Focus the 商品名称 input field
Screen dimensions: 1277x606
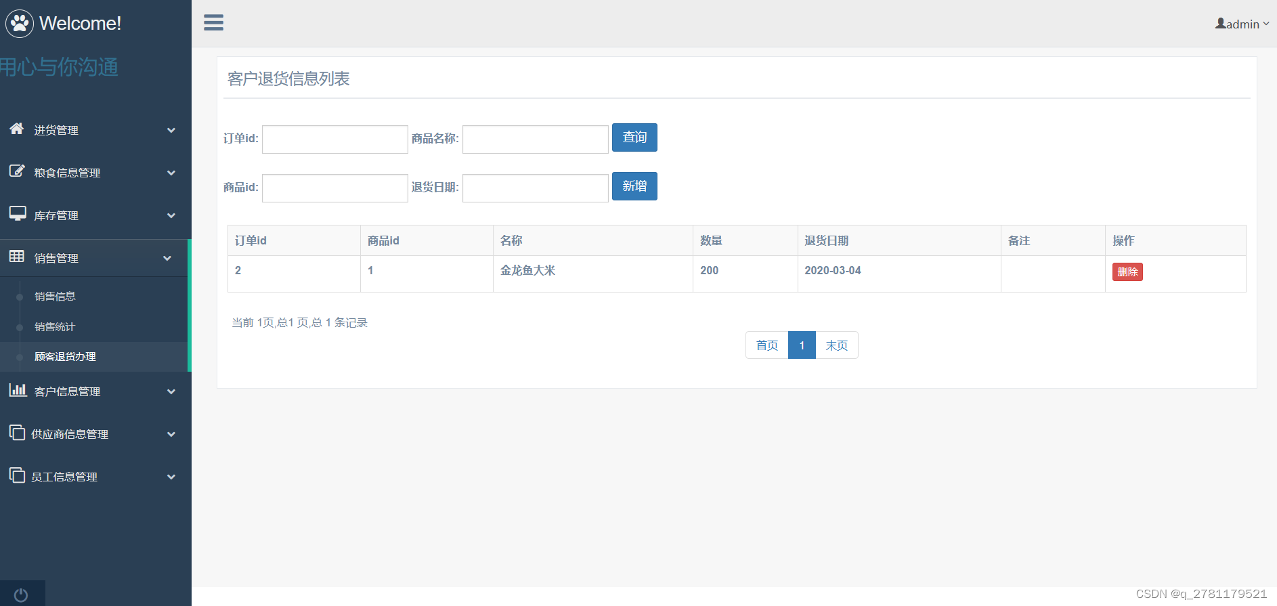click(536, 139)
